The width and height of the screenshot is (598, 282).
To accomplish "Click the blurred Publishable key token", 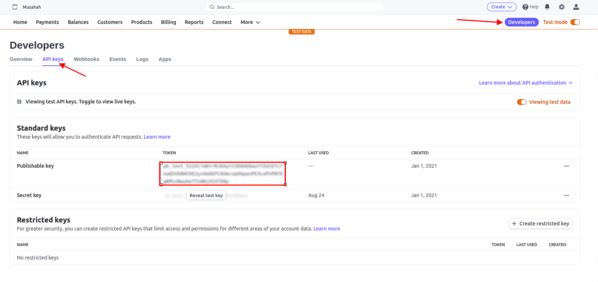I will coord(223,173).
